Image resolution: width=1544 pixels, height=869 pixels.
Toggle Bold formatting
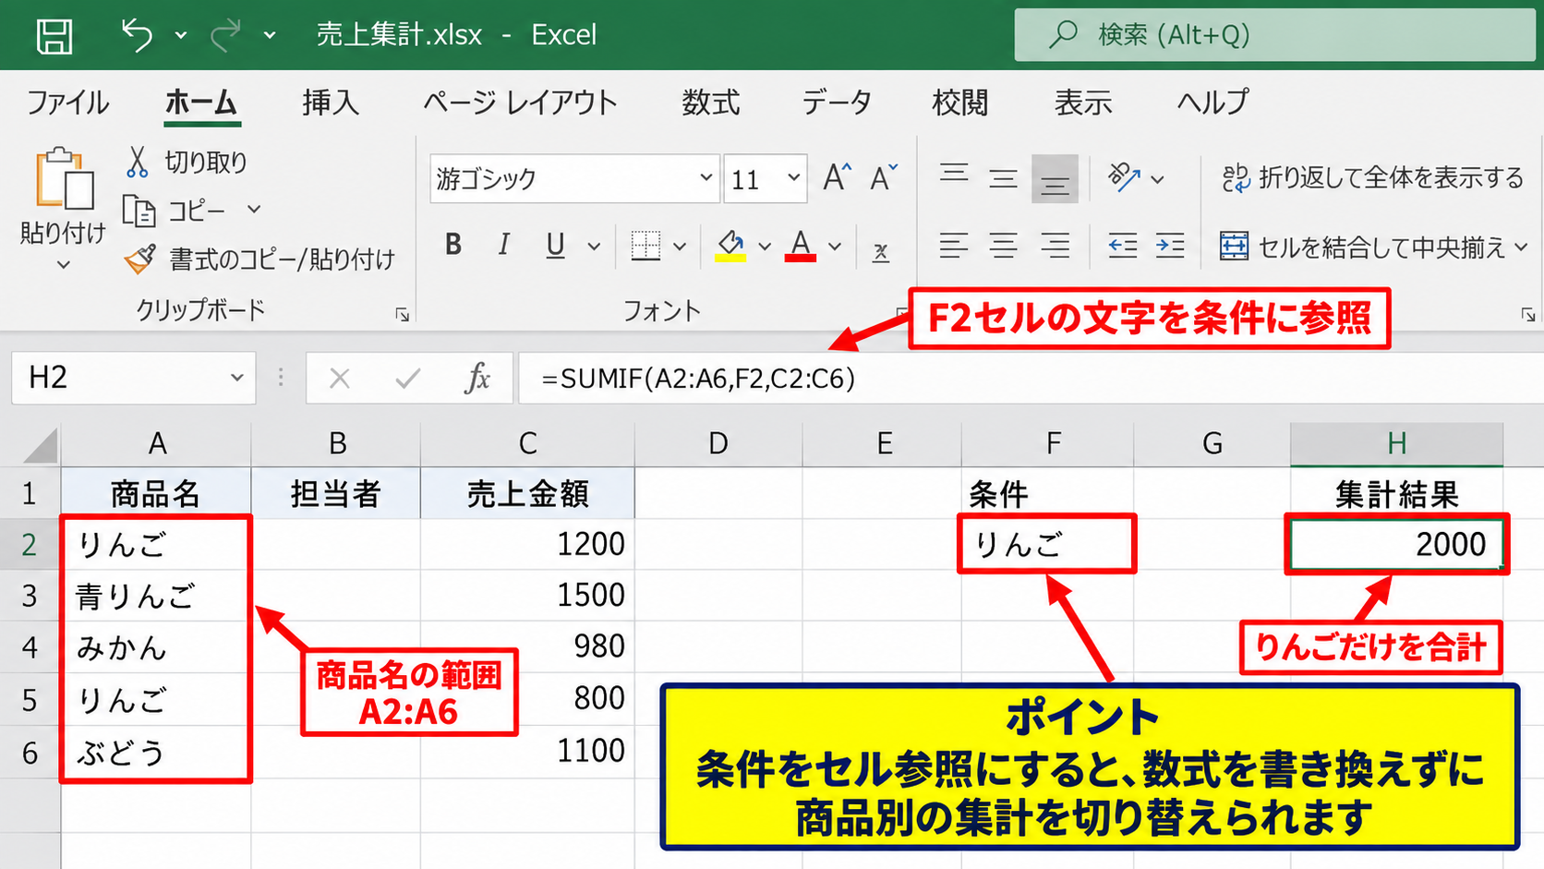(452, 245)
